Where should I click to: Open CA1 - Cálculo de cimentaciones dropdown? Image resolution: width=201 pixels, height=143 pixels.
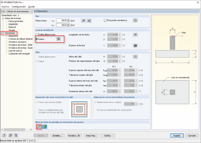(x=17, y=11)
